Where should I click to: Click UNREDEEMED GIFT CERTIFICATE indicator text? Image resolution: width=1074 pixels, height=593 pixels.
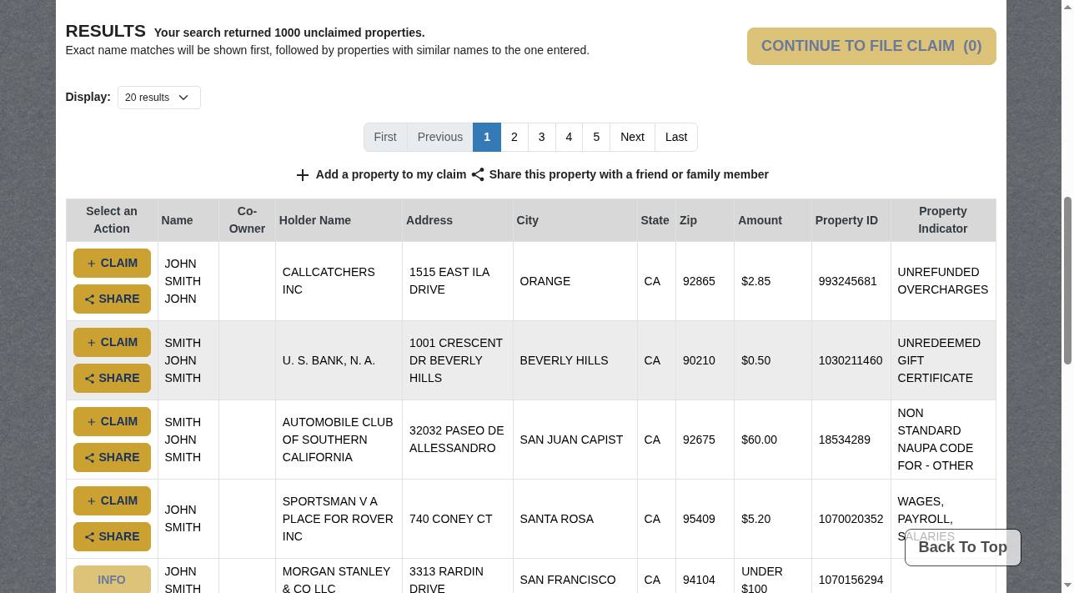(x=939, y=360)
